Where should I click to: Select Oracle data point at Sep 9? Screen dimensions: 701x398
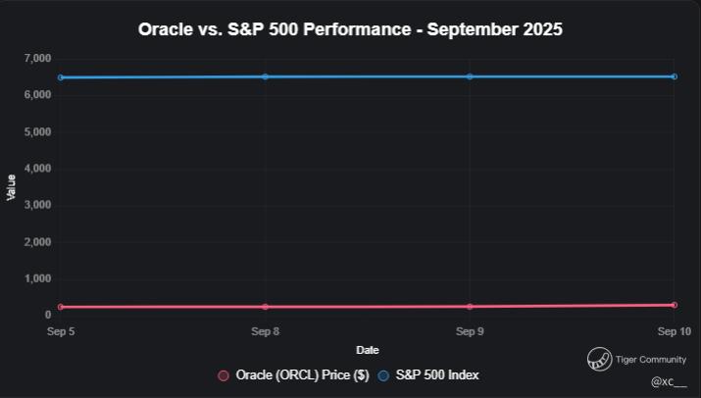[x=470, y=307]
